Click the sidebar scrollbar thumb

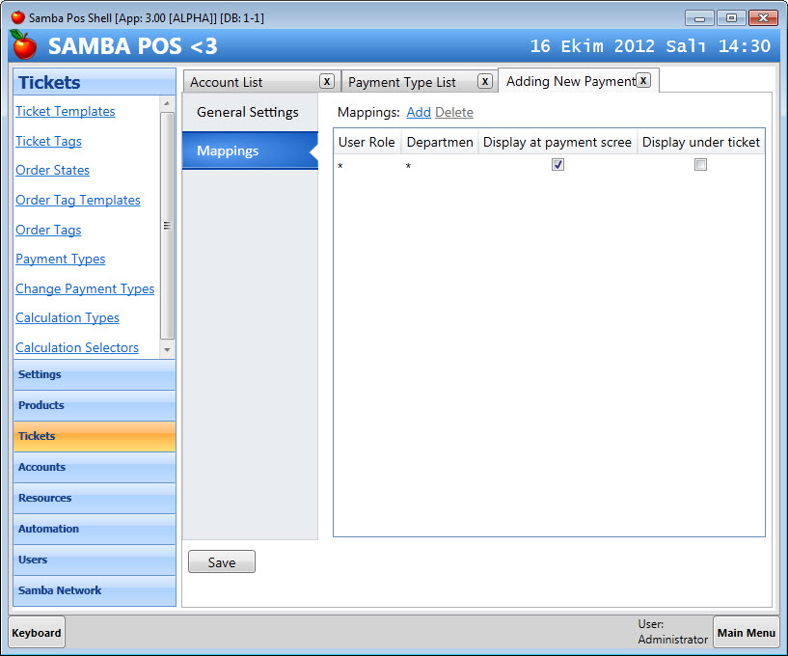coord(168,226)
